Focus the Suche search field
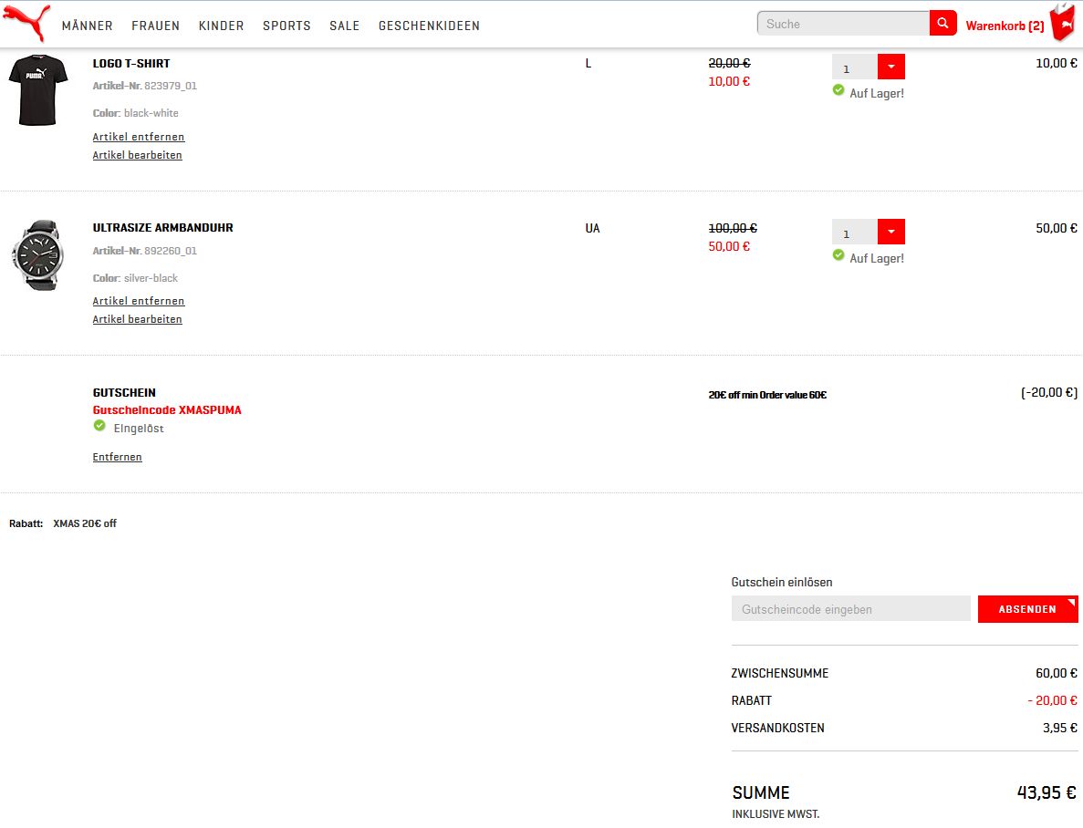Image resolution: width=1083 pixels, height=828 pixels. pos(843,24)
